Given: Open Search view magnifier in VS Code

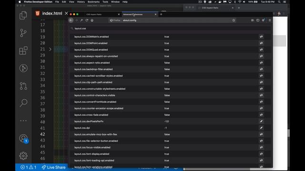Looking at the screenshot, I should (23, 103).
